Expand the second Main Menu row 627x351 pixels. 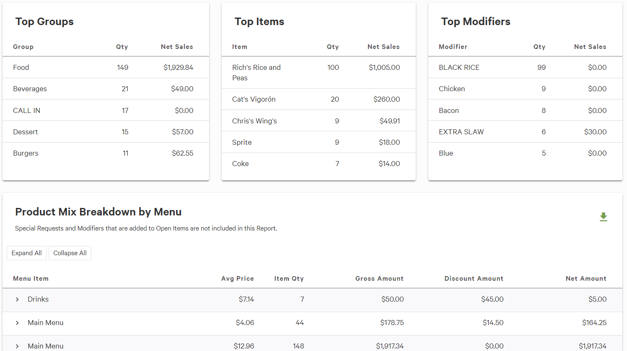click(17, 346)
